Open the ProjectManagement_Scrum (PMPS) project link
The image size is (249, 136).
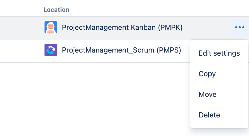121,50
